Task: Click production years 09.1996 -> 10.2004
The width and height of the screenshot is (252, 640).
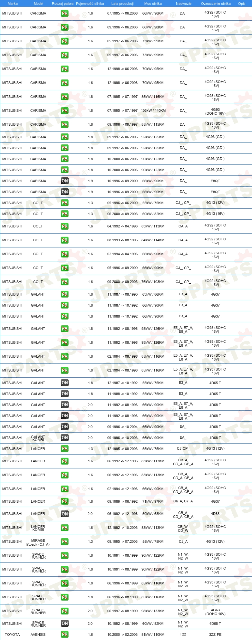Action: (122, 427)
